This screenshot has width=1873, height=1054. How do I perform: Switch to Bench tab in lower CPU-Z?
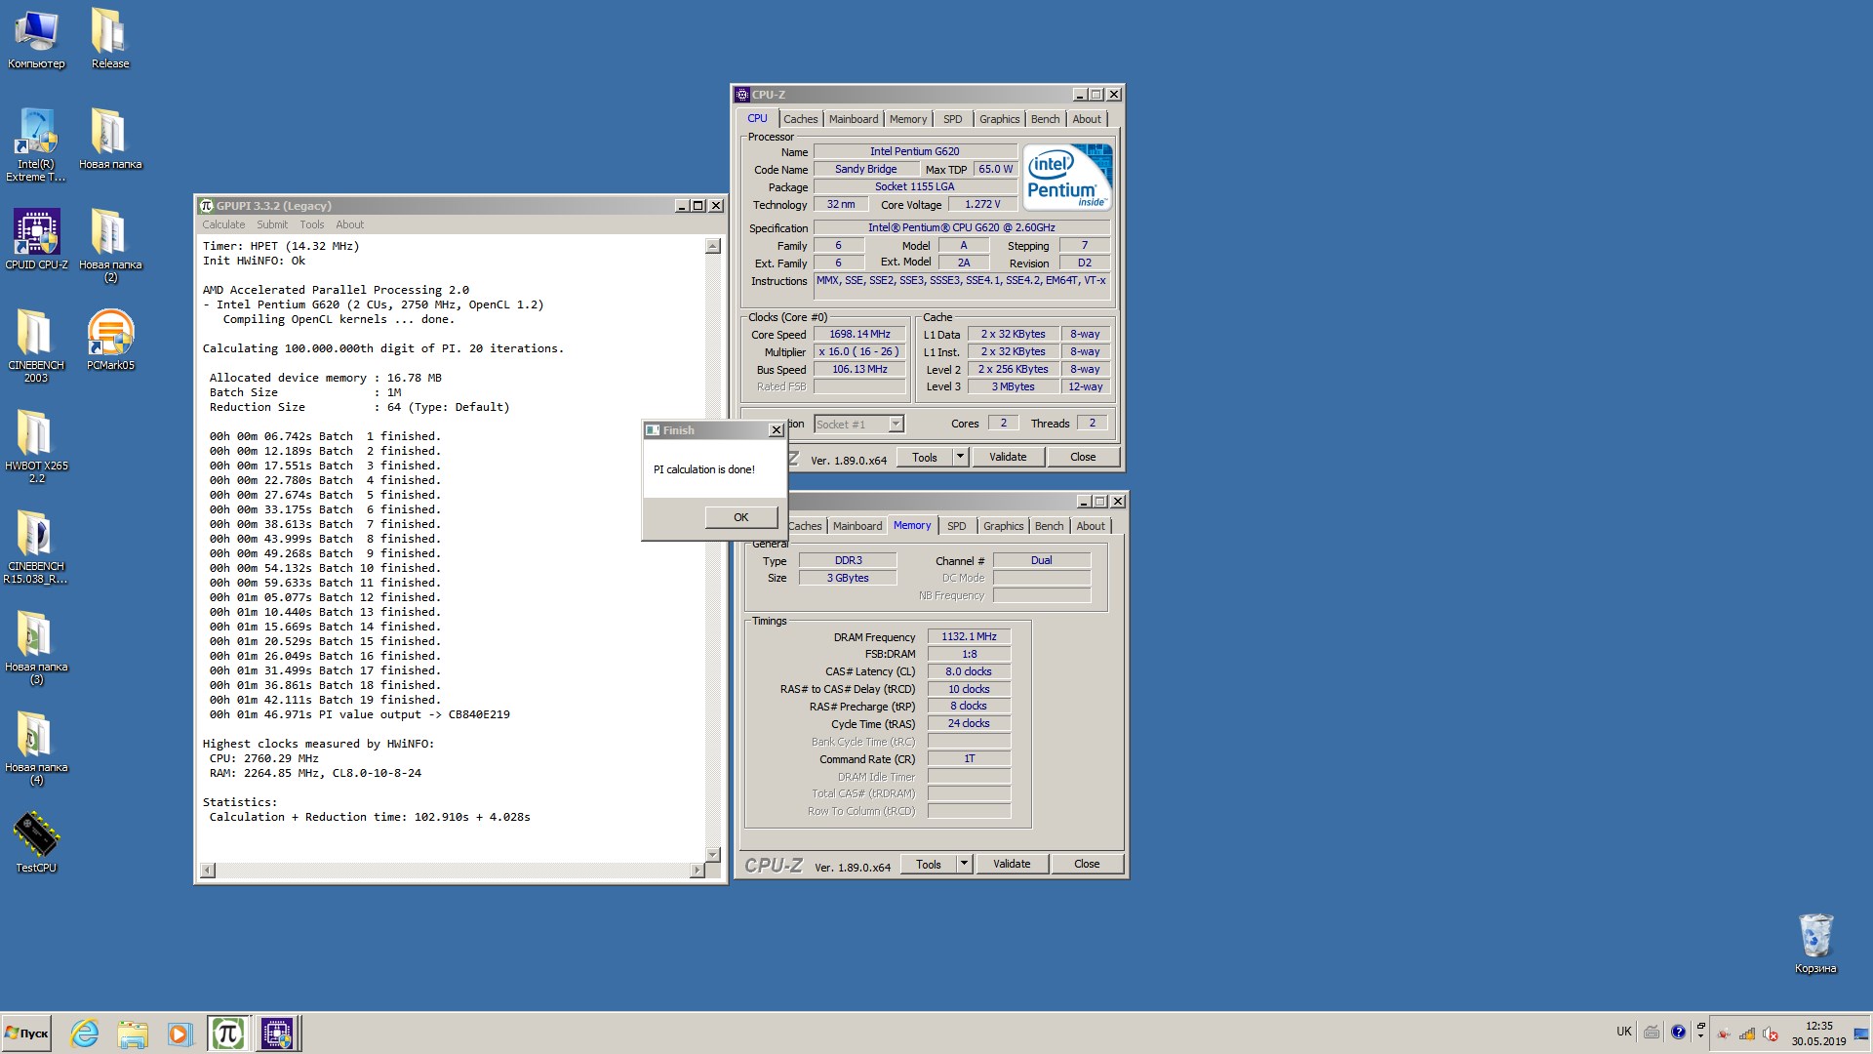point(1049,526)
